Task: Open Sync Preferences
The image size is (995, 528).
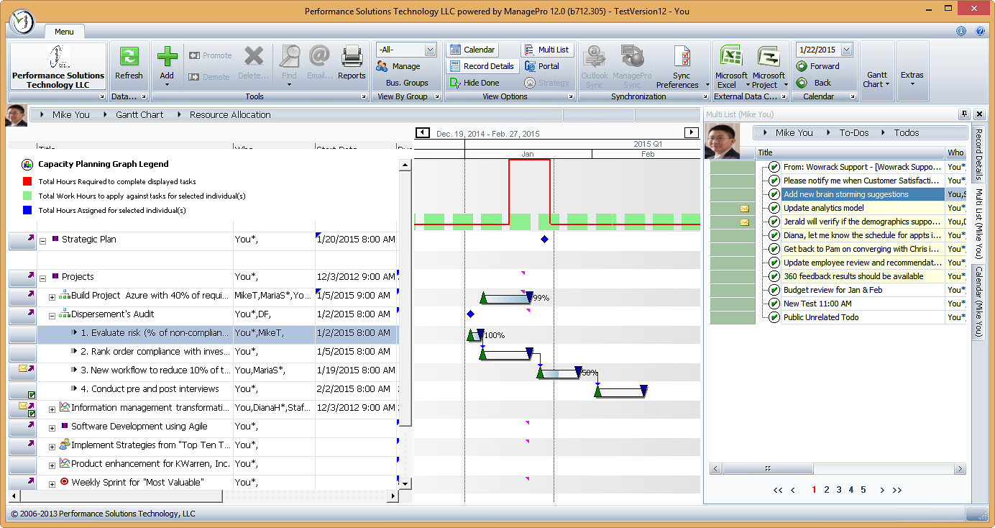Action: pos(682,67)
